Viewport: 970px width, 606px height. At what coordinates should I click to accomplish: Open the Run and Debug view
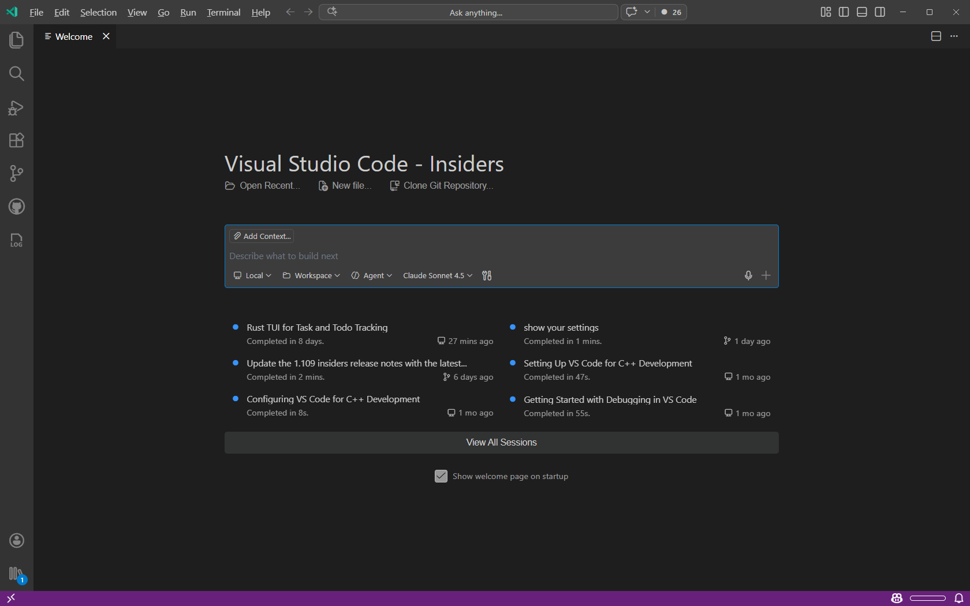16,107
